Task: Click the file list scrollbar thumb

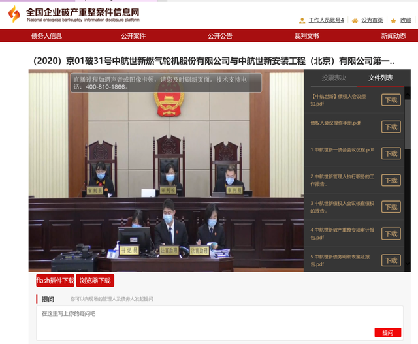Action: (x=408, y=124)
